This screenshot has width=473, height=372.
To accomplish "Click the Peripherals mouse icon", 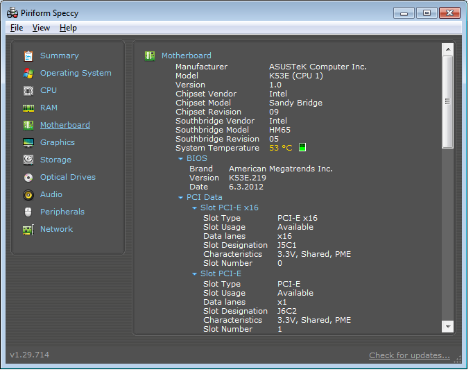I will pos(28,212).
